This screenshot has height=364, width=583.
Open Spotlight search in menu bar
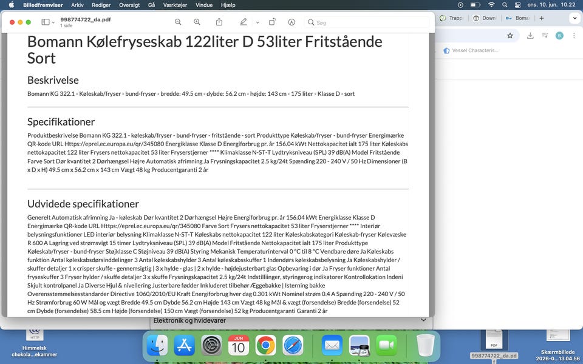pos(505,5)
